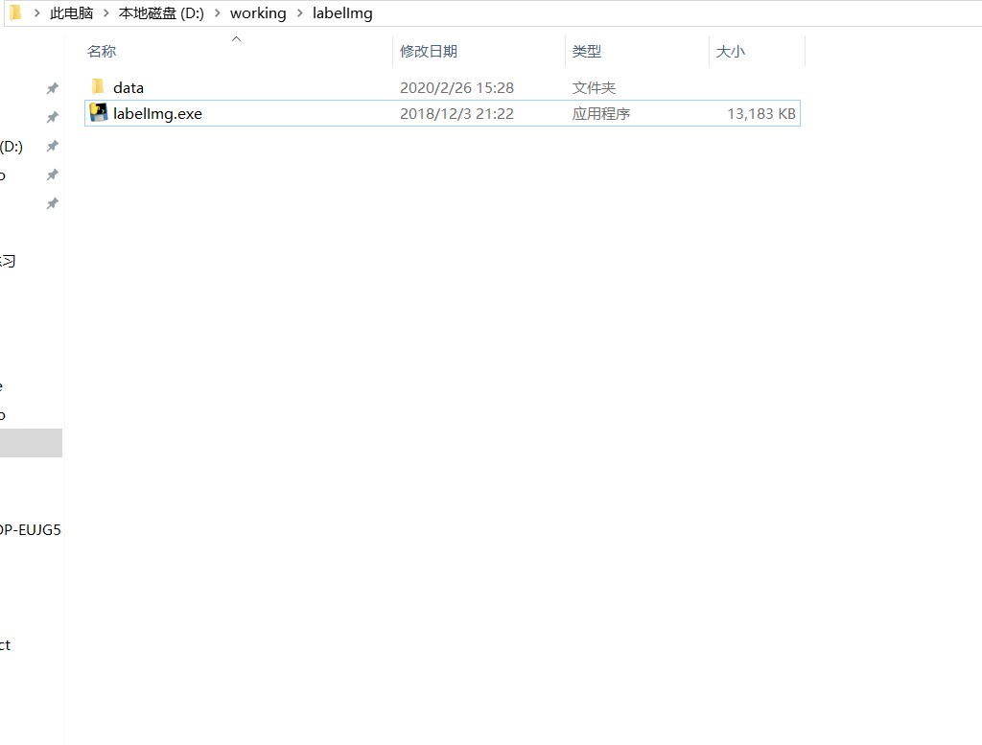The width and height of the screenshot is (982, 745).
Task: Click the sort direction arrow above the 名称 column
Action: point(236,39)
